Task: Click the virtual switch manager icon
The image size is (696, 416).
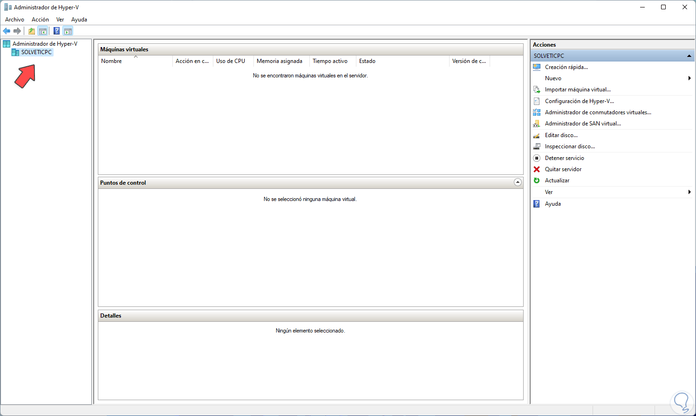Action: pos(537,112)
